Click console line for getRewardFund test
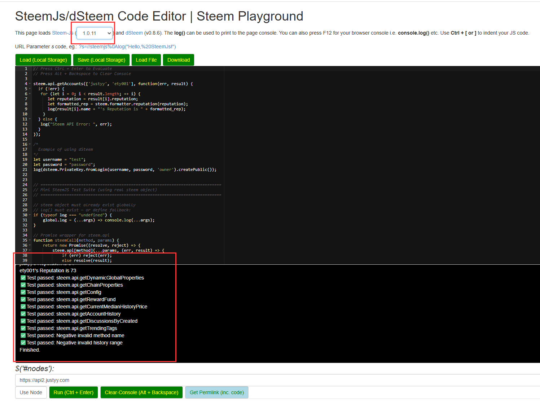The width and height of the screenshot is (540, 405). tap(68, 299)
